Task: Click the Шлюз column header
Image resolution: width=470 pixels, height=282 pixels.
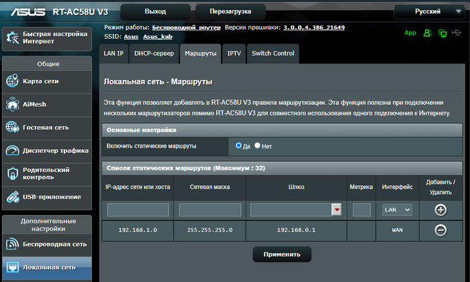Action: pos(296,187)
